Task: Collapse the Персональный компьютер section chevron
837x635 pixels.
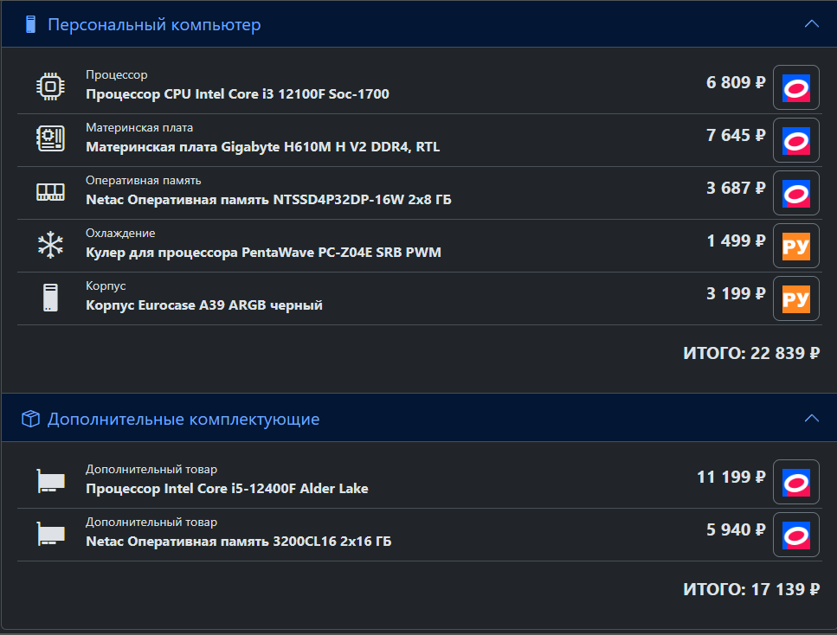Action: coord(811,24)
